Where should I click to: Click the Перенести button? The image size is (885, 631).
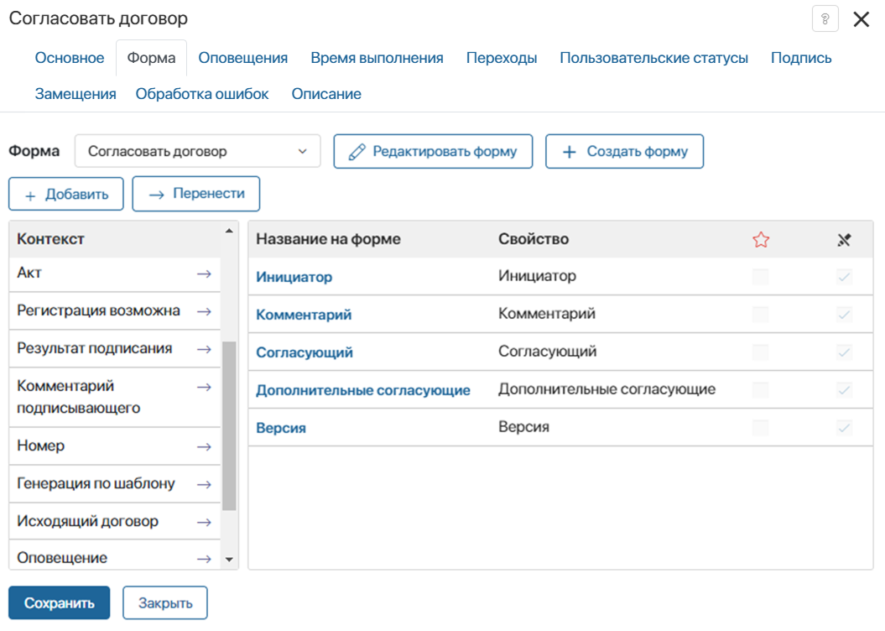click(195, 194)
